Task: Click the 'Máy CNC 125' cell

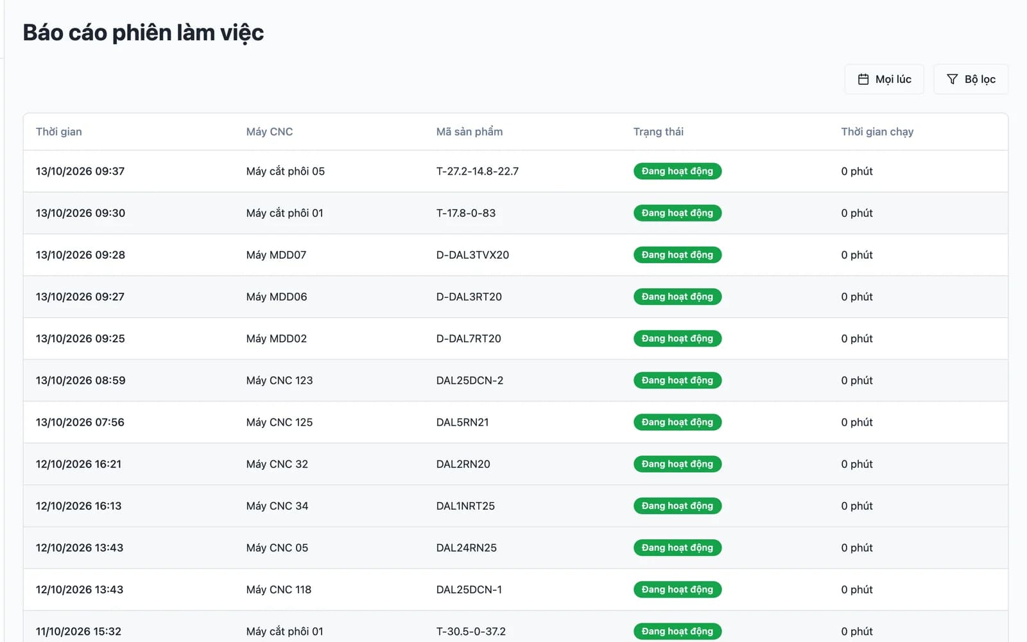Action: (x=280, y=422)
